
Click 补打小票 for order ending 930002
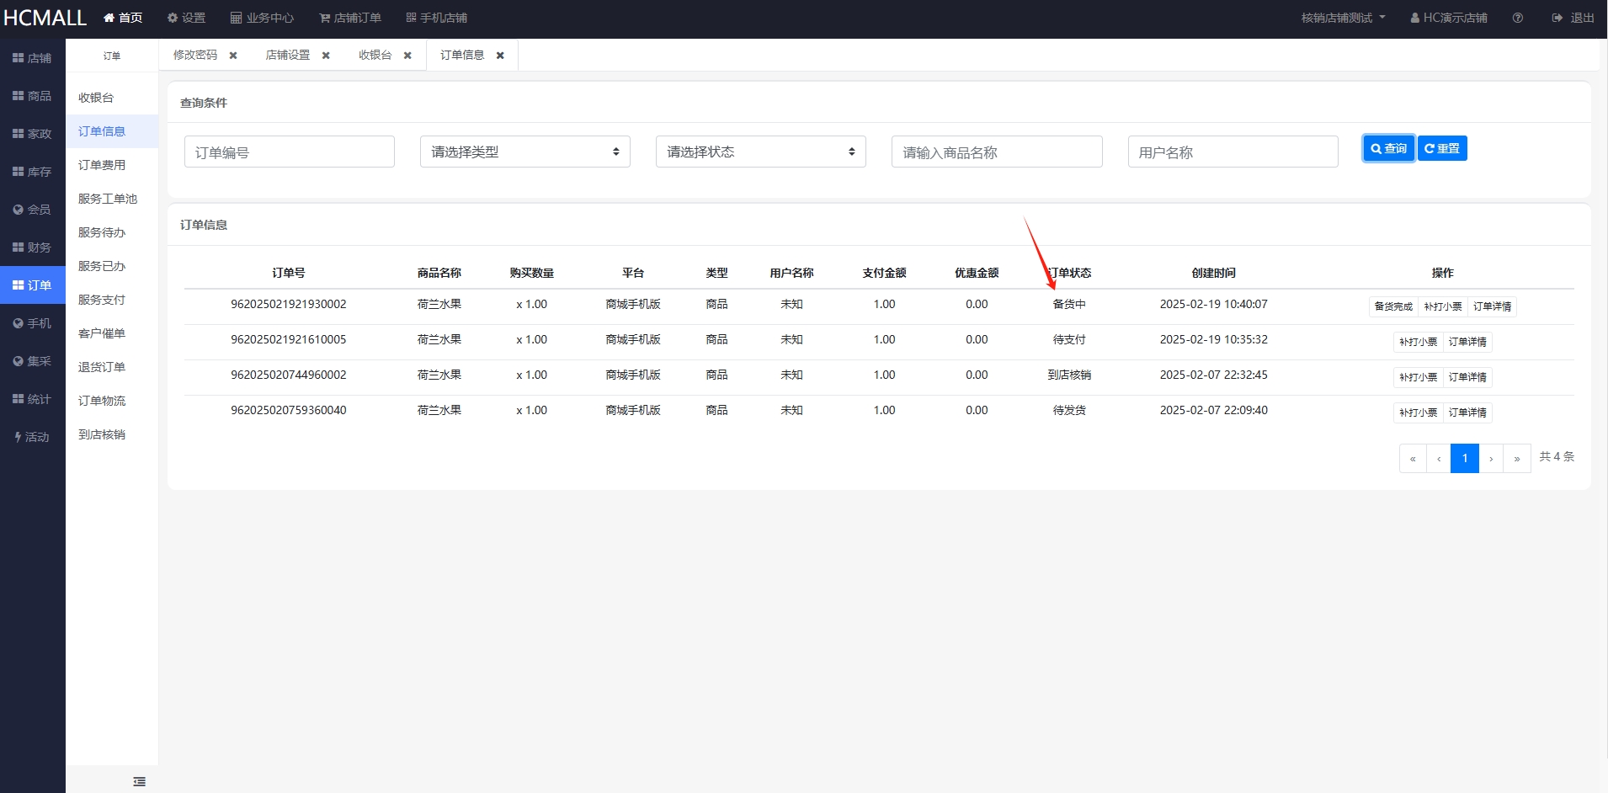pos(1443,306)
